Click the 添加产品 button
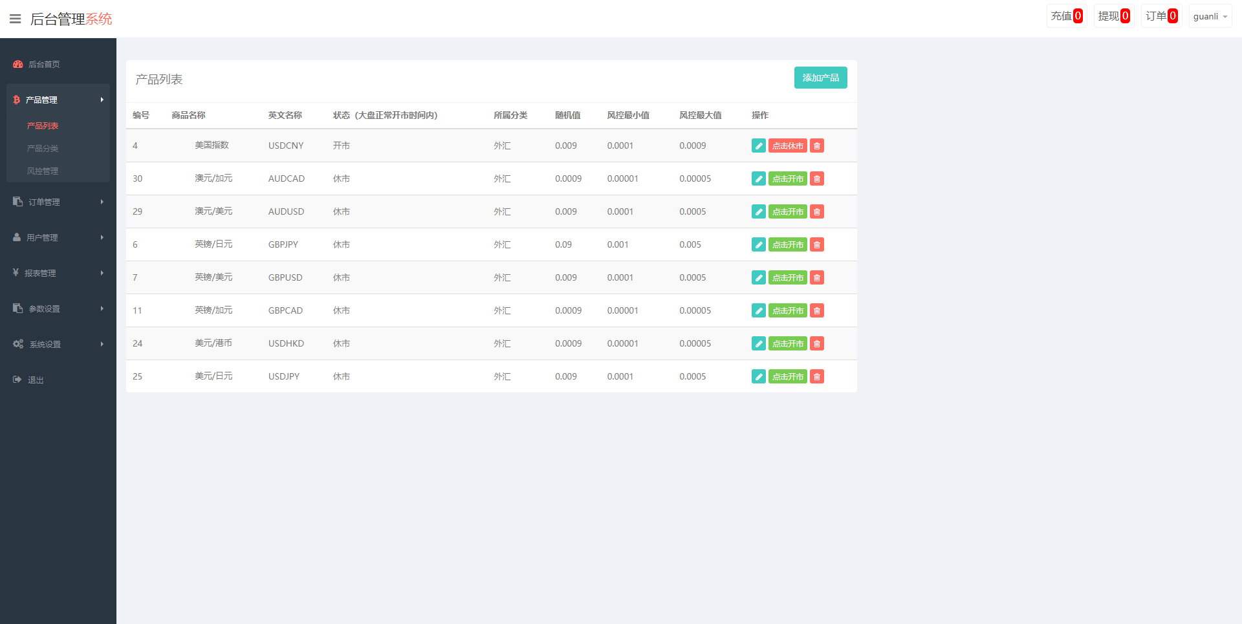Viewport: 1242px width, 624px height. [x=820, y=78]
